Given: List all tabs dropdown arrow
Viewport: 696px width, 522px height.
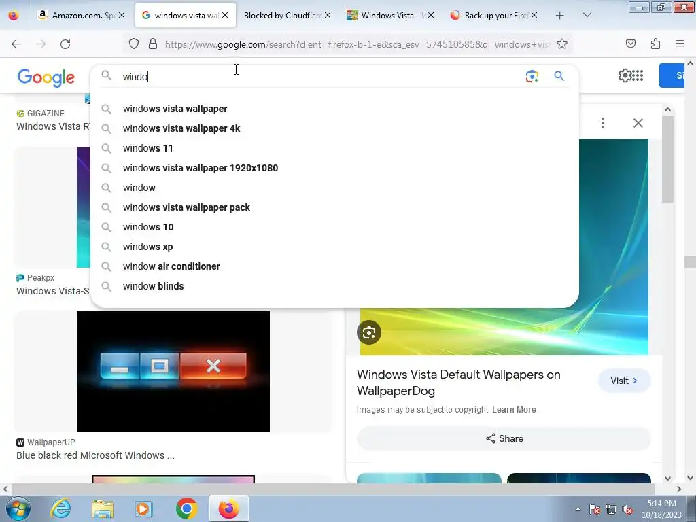Looking at the screenshot, I should (x=587, y=16).
